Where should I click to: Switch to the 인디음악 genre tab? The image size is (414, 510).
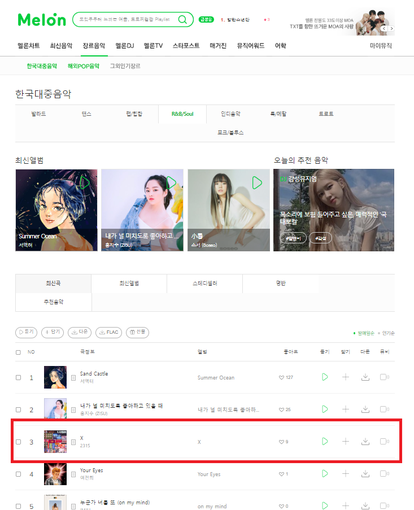230,114
